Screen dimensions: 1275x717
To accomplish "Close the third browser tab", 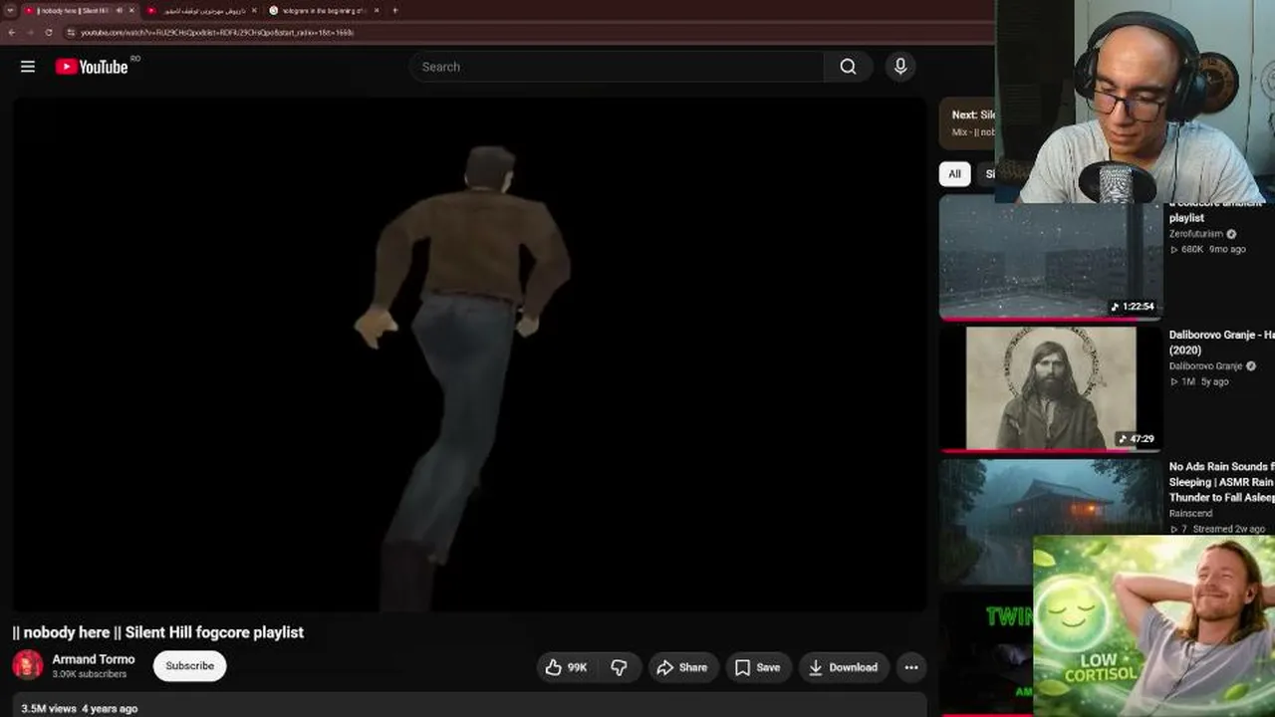I will pyautogui.click(x=377, y=10).
